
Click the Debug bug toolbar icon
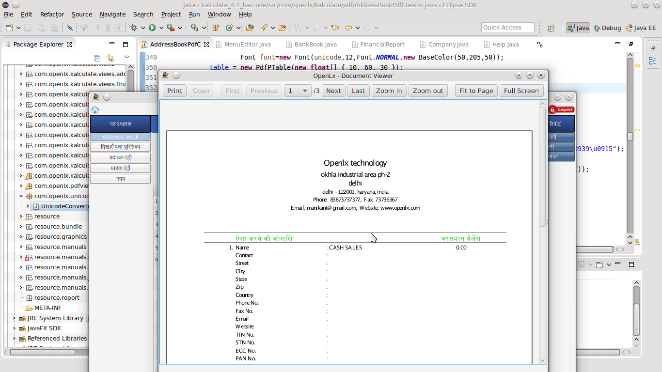click(134, 28)
